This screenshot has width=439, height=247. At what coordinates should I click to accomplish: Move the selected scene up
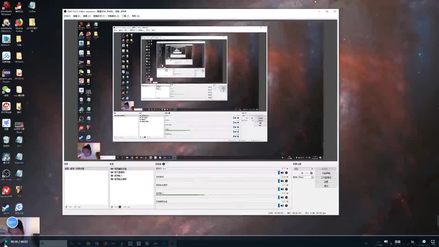point(75,207)
